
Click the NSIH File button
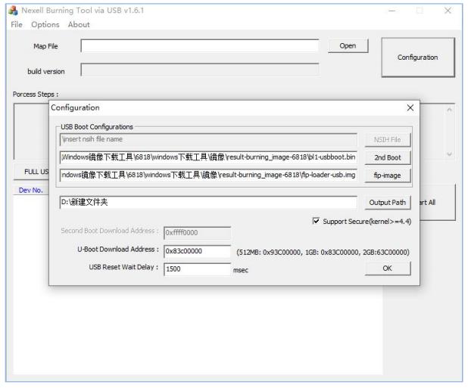388,140
